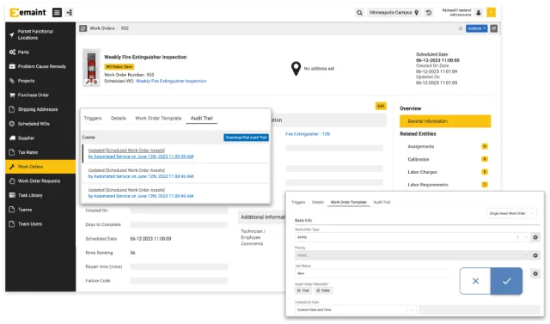Open Purchase Order in the sidebar
Image resolution: width=550 pixels, height=324 pixels.
click(40, 95)
